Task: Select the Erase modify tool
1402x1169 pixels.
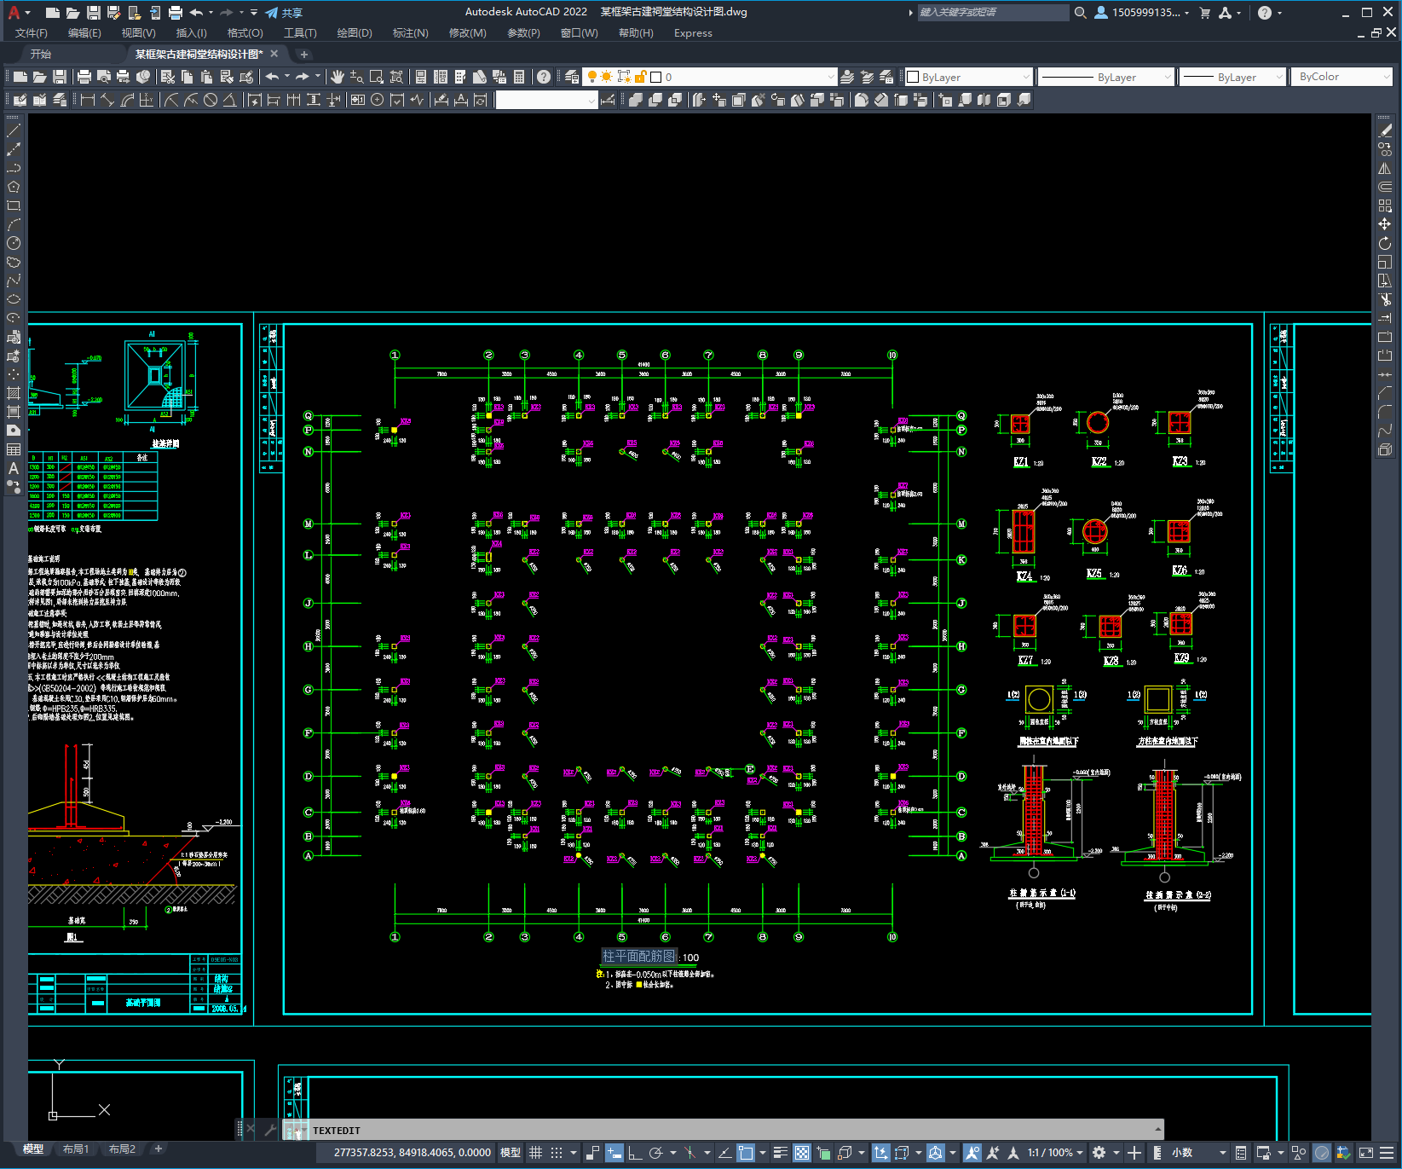Action: click(x=1385, y=130)
